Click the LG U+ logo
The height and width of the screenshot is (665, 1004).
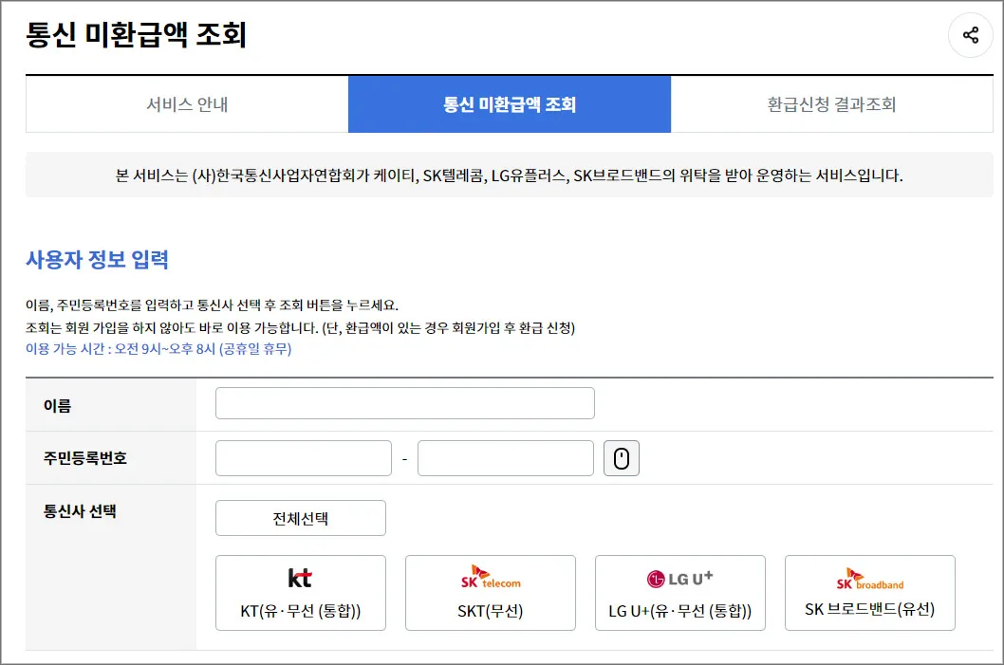679,577
